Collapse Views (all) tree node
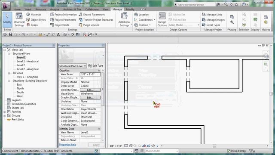This screenshot has height=155, width=275. (5, 50)
